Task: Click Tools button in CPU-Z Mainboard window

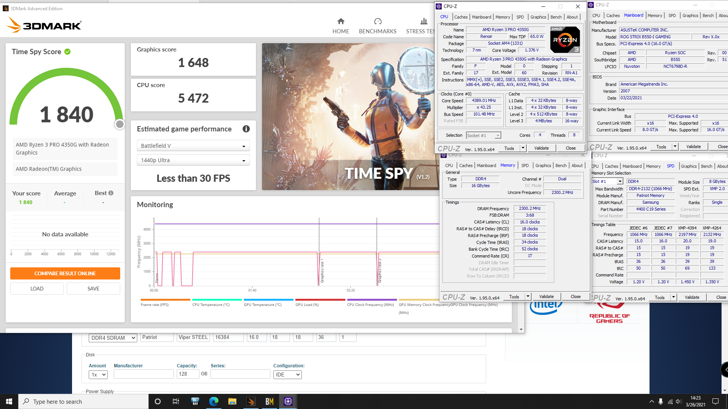Action: coord(661,147)
